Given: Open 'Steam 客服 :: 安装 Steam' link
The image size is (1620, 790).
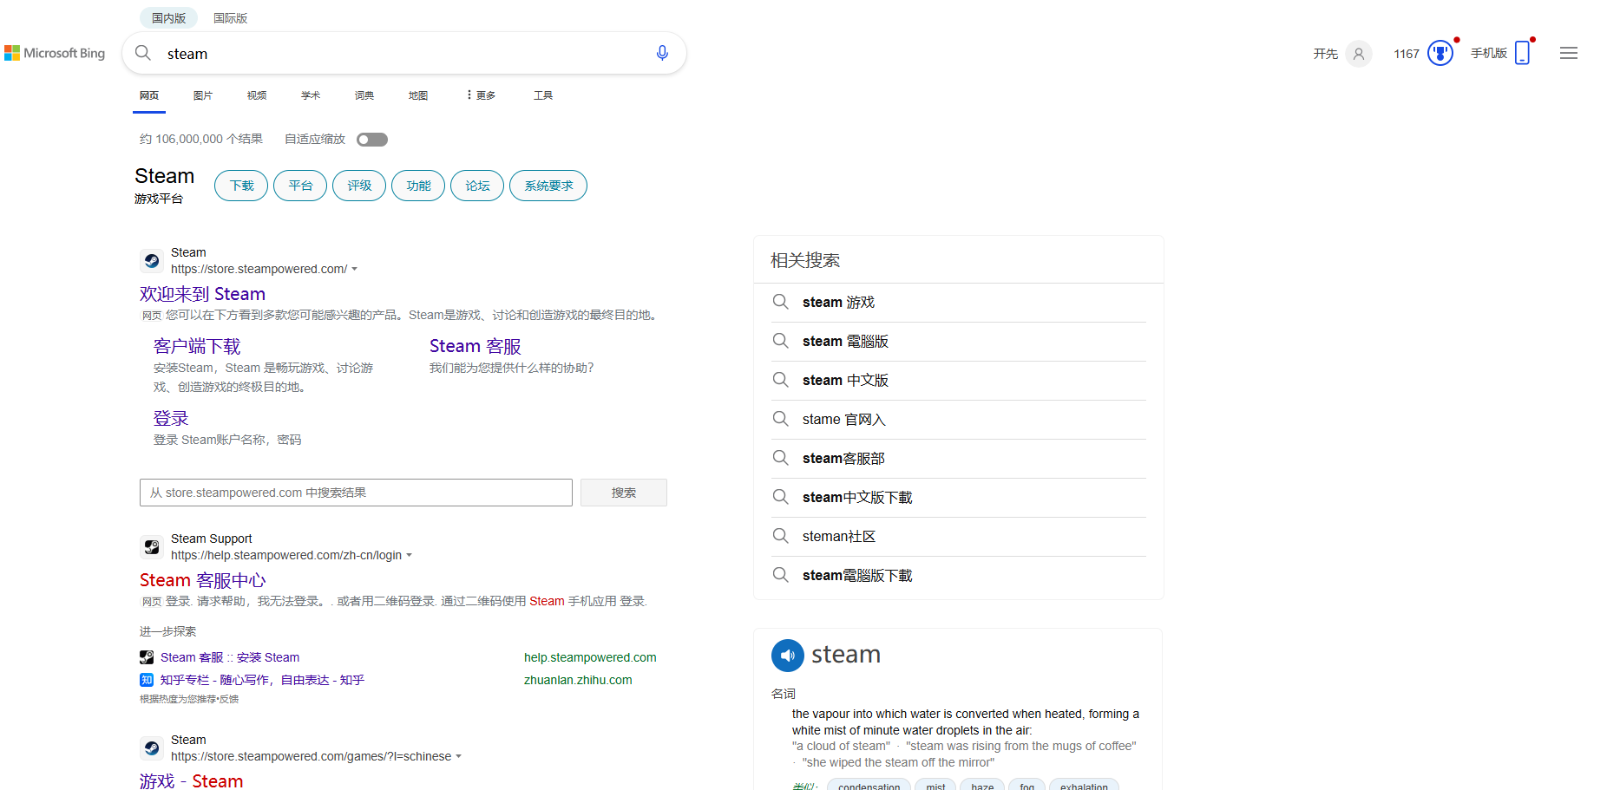Looking at the screenshot, I should click(x=230, y=657).
